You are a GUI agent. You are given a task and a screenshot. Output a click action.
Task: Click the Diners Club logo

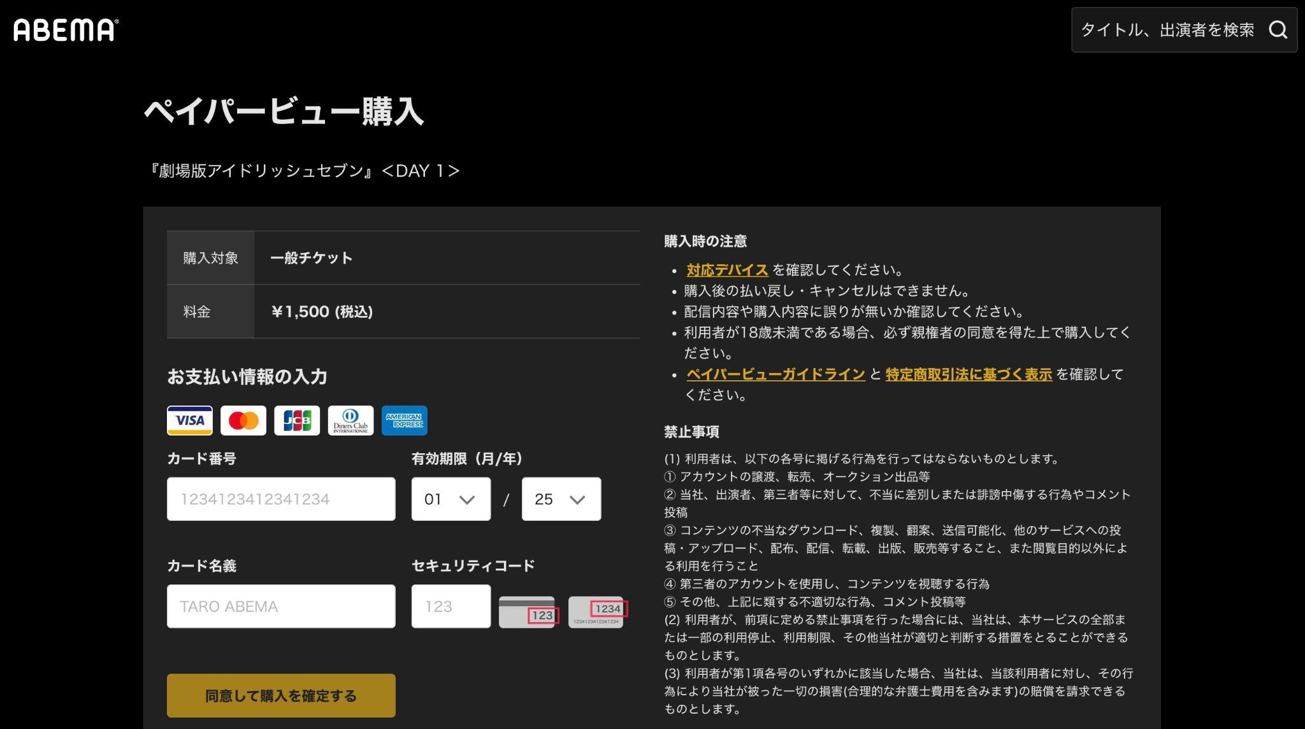pyautogui.click(x=350, y=420)
